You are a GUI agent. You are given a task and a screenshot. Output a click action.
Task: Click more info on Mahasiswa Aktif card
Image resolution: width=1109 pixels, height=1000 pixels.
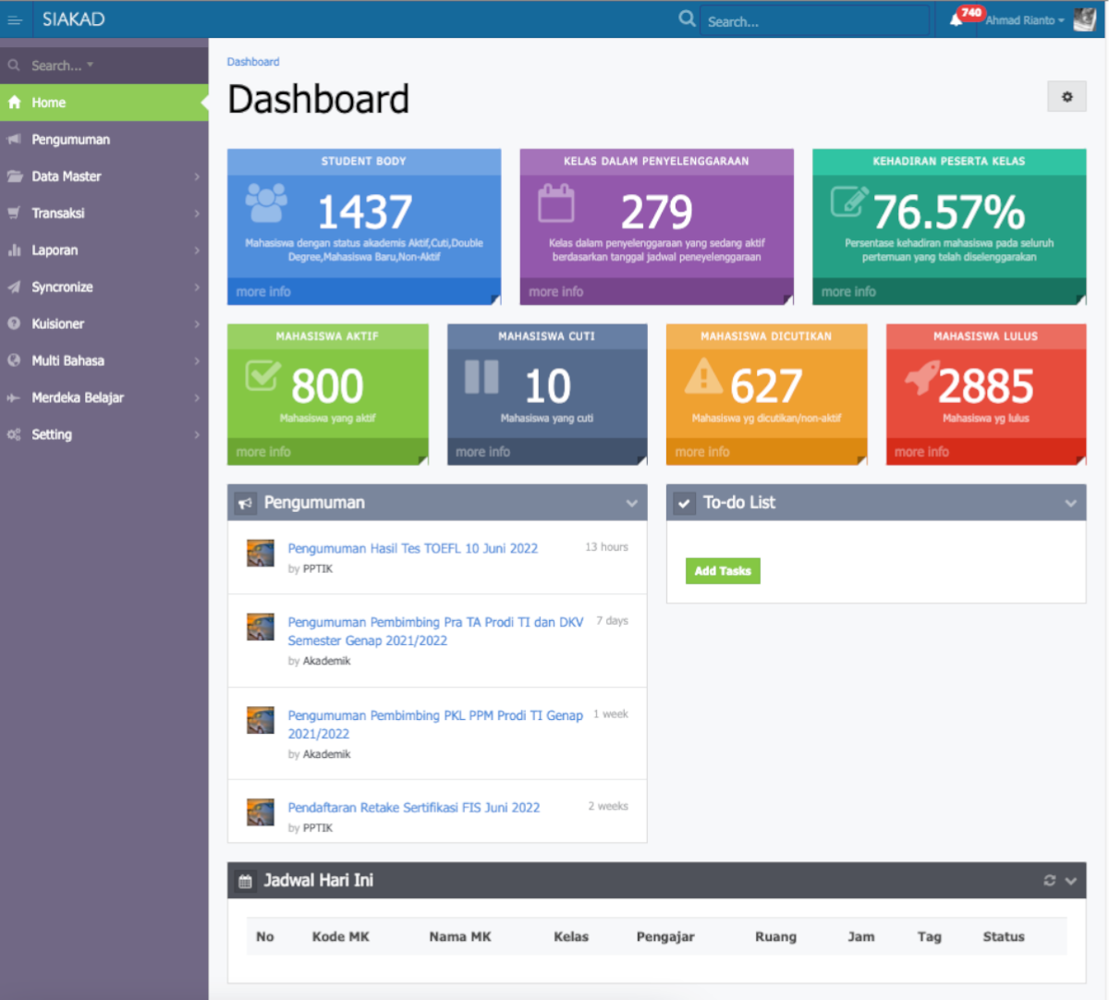point(263,452)
